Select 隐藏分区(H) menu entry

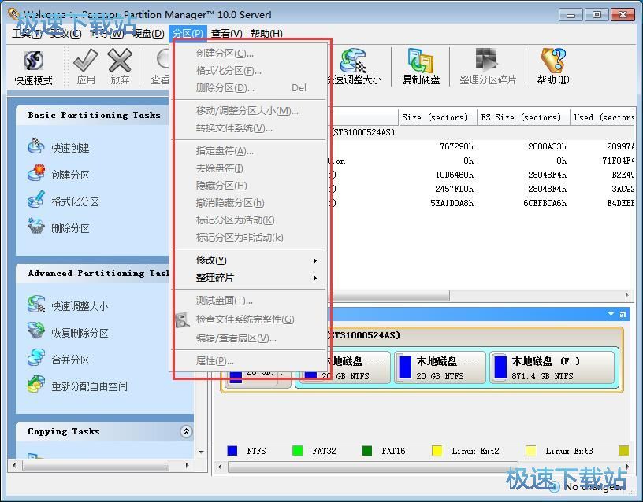pos(248,186)
